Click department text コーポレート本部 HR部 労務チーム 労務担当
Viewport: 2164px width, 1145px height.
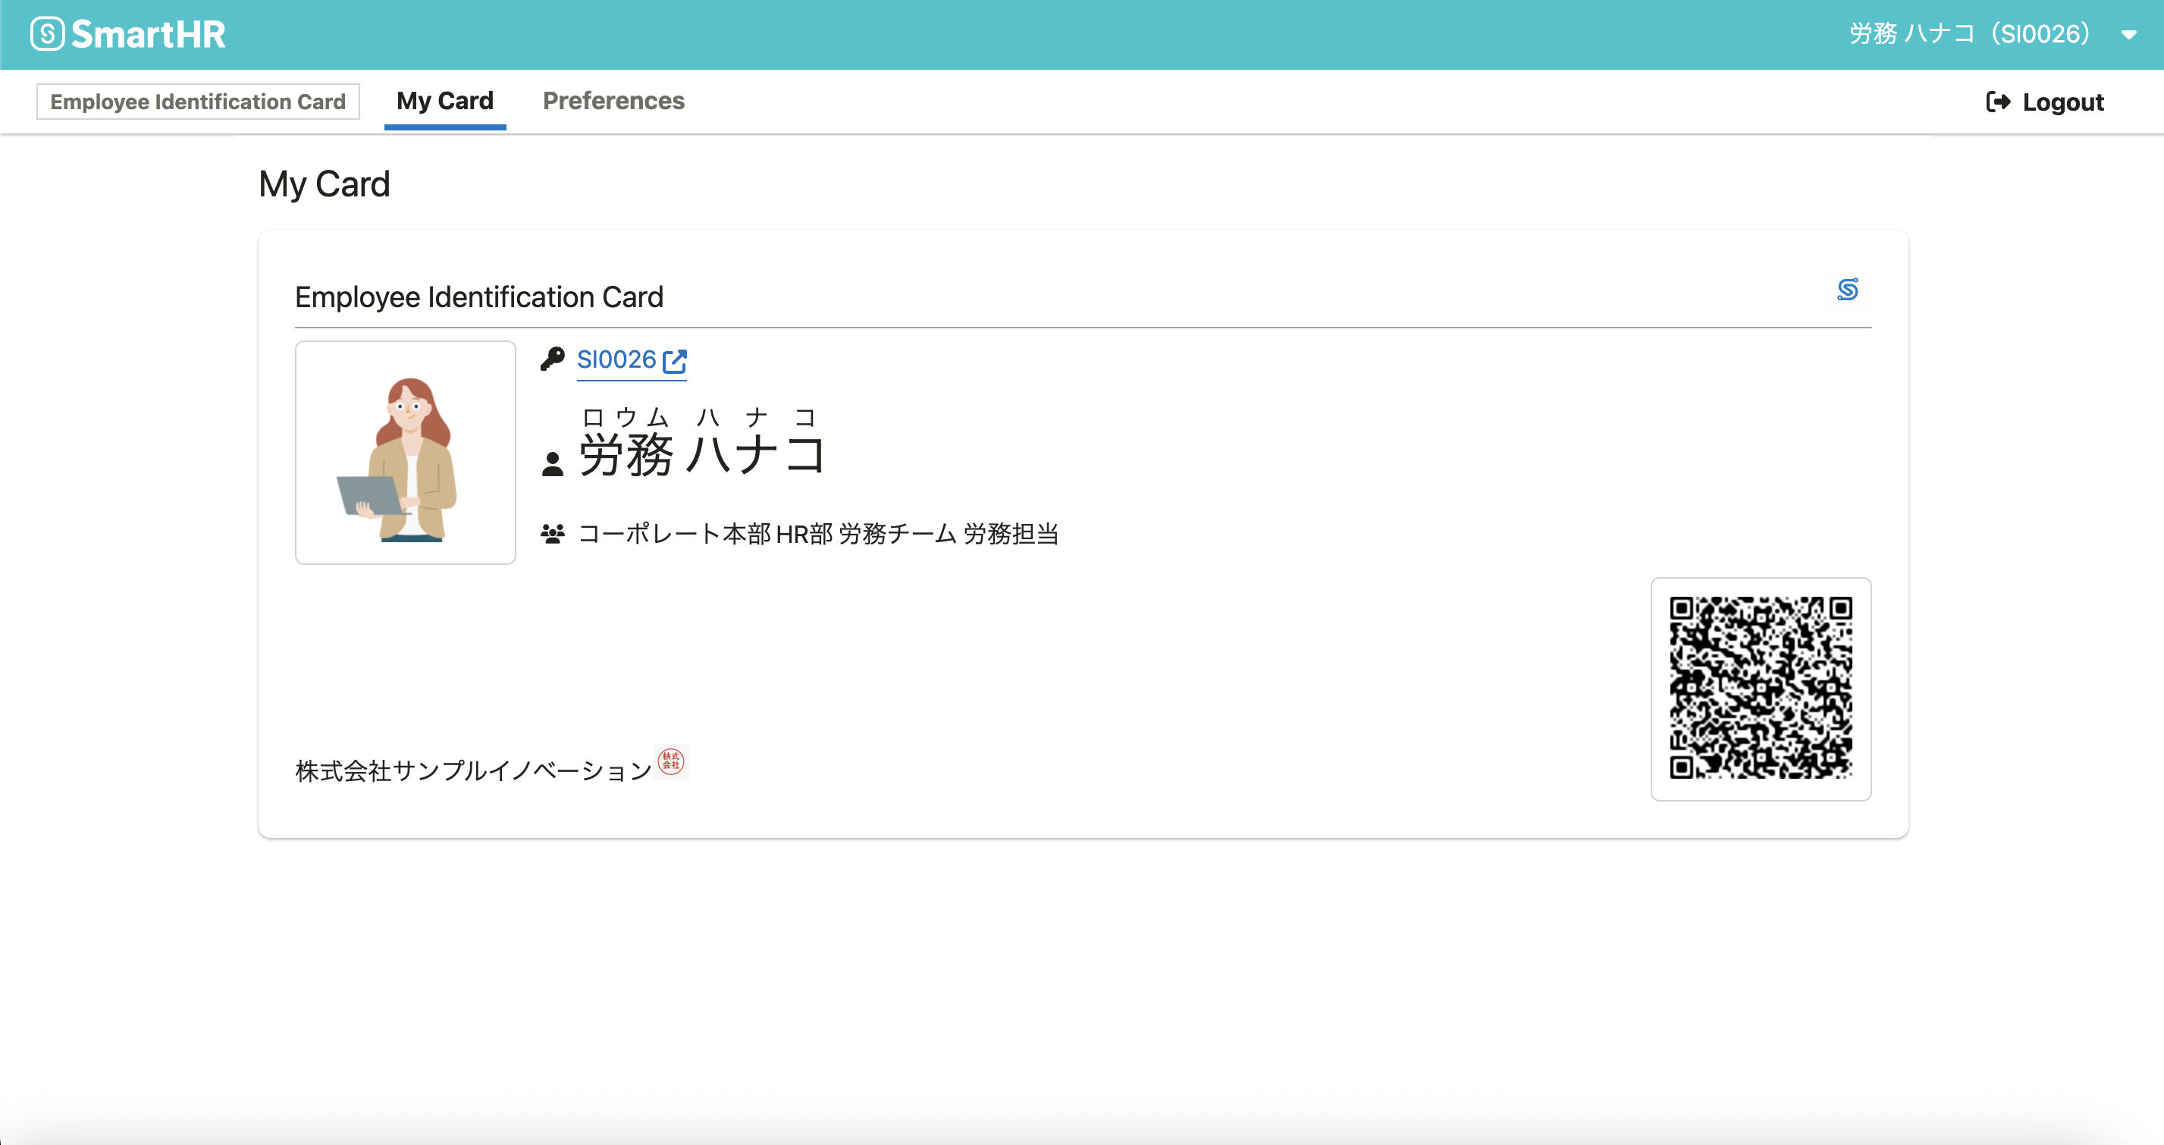pyautogui.click(x=818, y=535)
